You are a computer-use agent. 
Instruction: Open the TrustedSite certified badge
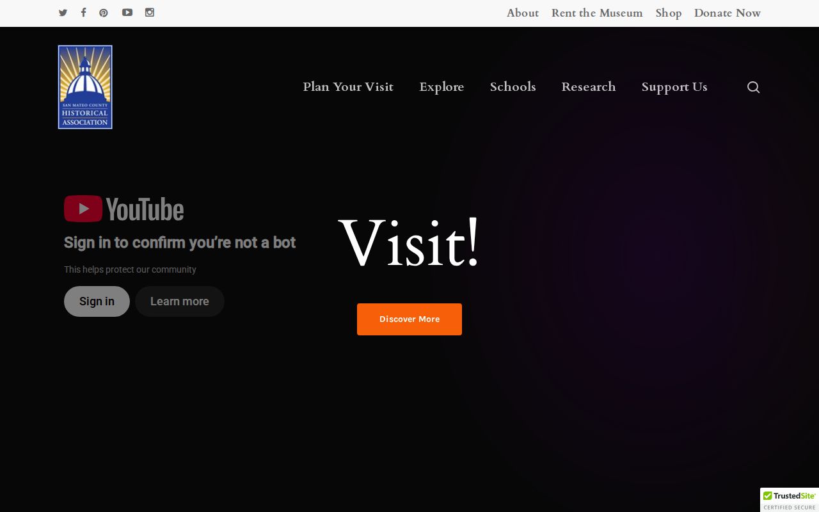pos(790,500)
